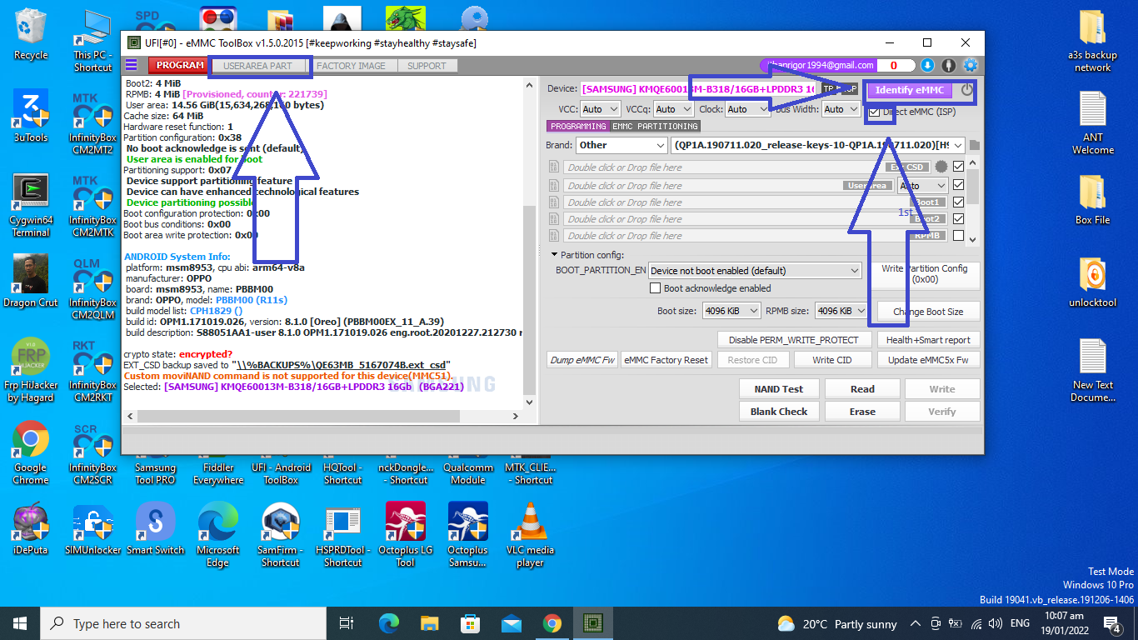Click Task View icon on taskbar
Image resolution: width=1138 pixels, height=640 pixels.
coord(347,623)
